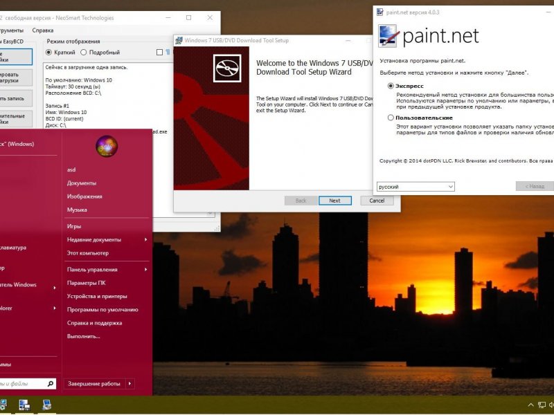Expand the Панель управления submenu arrow
This screenshot has width=554, height=415.
[145, 270]
